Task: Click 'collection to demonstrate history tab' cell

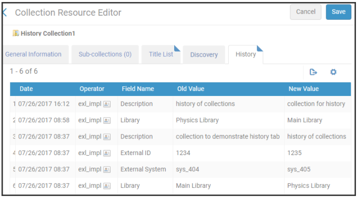Action: tap(228, 136)
